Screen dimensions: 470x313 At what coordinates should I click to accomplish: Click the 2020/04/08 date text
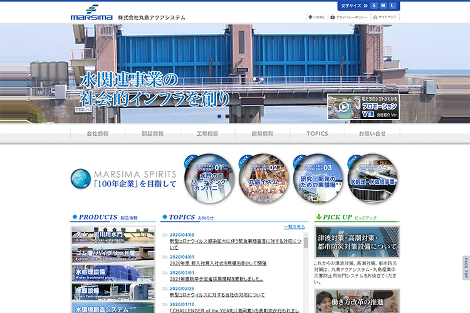[x=182, y=235]
